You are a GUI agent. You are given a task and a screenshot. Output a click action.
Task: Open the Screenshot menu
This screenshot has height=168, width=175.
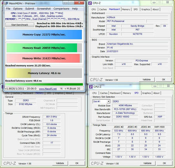[x=44, y=9]
